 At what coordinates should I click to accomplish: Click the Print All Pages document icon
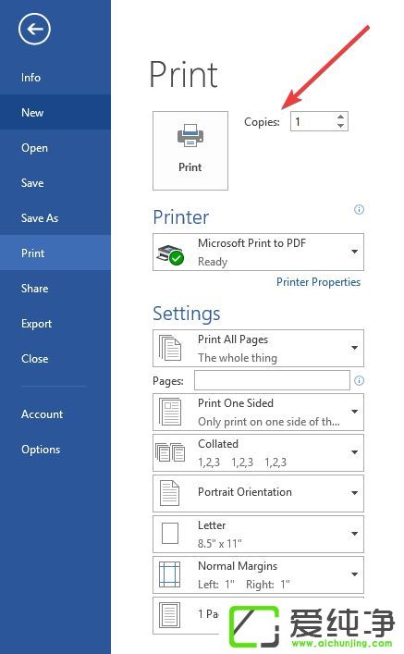point(170,348)
